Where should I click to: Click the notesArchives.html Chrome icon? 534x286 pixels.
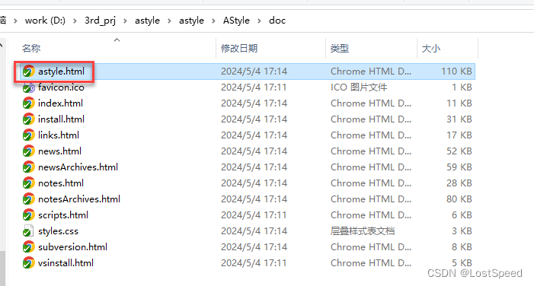point(29,199)
